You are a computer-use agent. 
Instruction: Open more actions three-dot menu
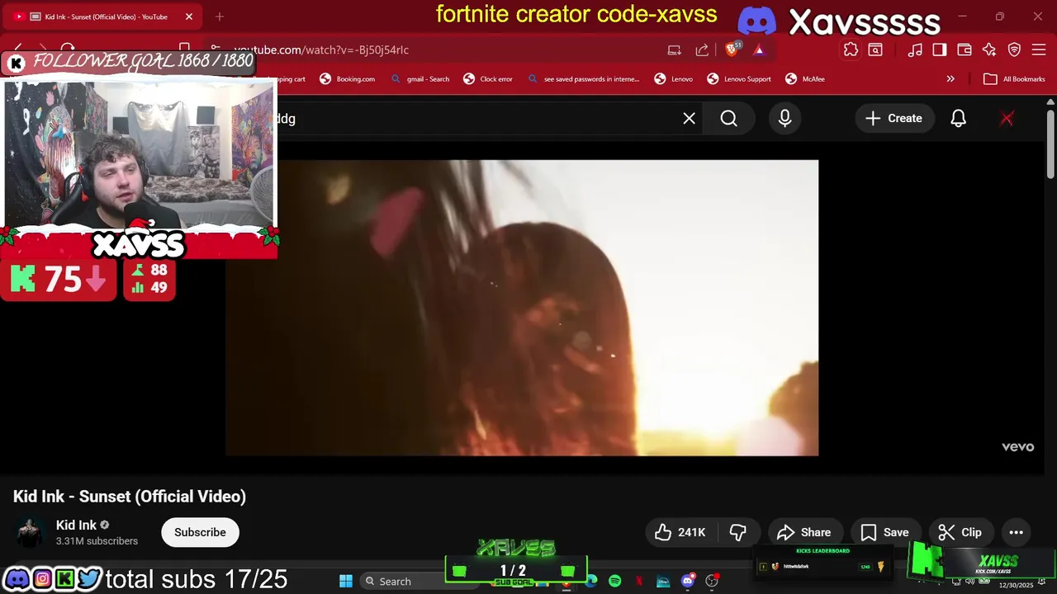tap(1017, 532)
